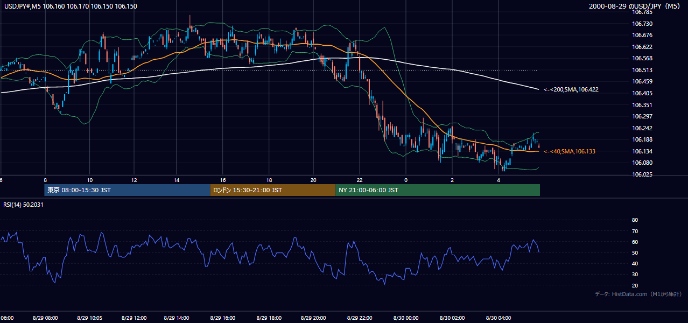Click RSI scale value 50
The image size is (688, 323).
635,252
